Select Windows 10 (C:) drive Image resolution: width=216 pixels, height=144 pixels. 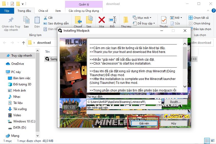22,121
